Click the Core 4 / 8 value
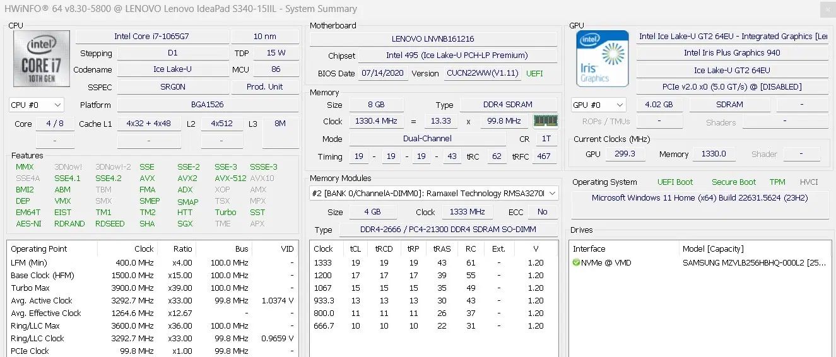836x357 pixels. click(x=55, y=124)
